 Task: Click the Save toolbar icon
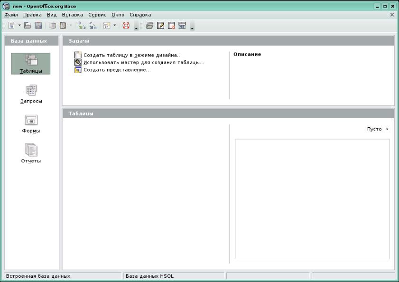click(38, 25)
